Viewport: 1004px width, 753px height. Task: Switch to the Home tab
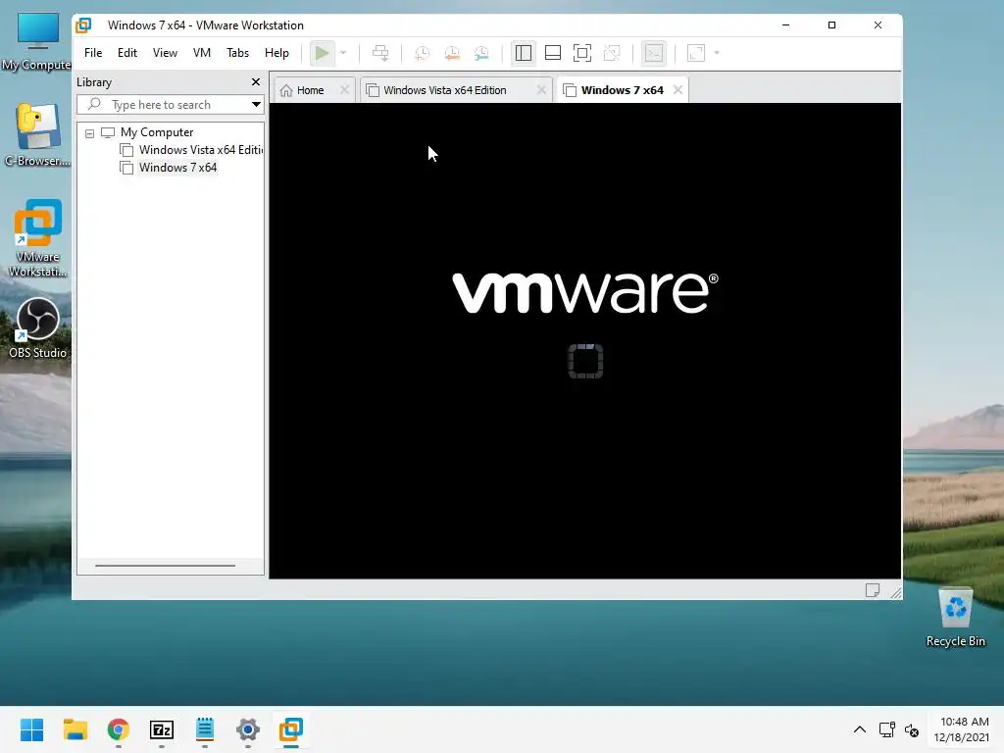(x=309, y=90)
